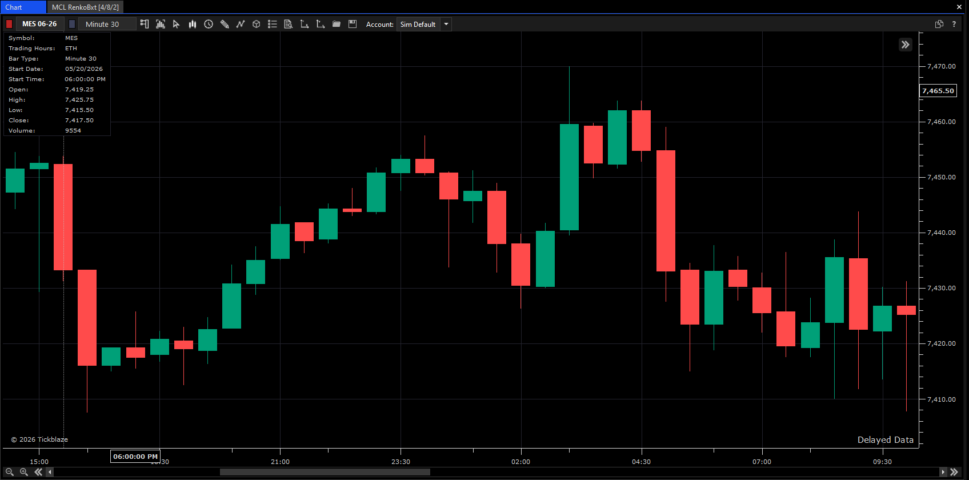Click the first axis scale icon
The width and height of the screenshot is (969, 480).
click(305, 24)
